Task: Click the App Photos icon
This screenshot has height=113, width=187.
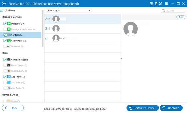Action: (9, 76)
